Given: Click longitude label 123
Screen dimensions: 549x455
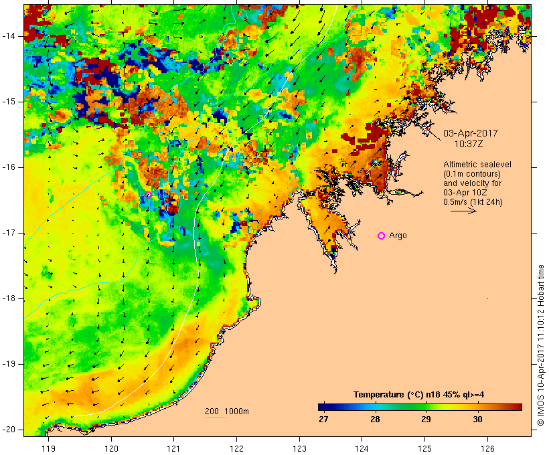Looking at the screenshot, I should pos(299,448).
